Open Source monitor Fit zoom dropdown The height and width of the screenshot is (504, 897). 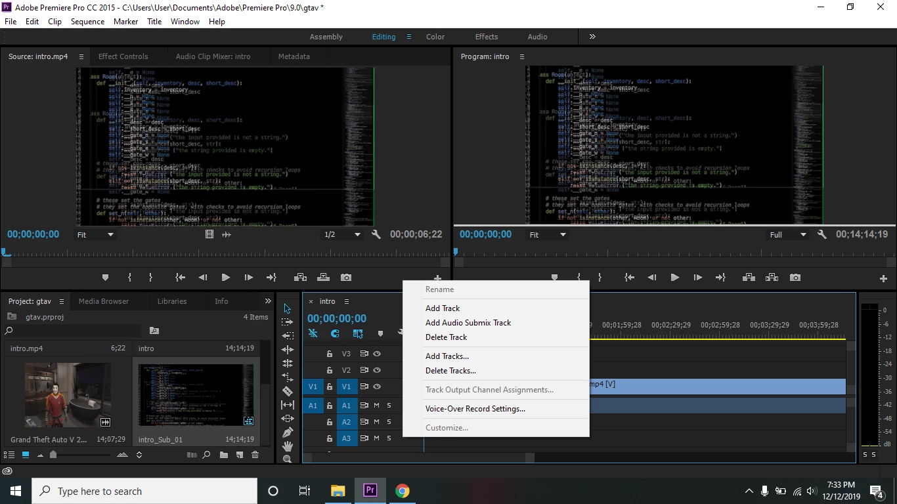point(96,234)
